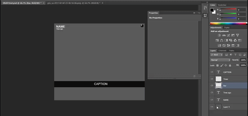Open the Properties panel flyout menu

click(x=199, y=13)
